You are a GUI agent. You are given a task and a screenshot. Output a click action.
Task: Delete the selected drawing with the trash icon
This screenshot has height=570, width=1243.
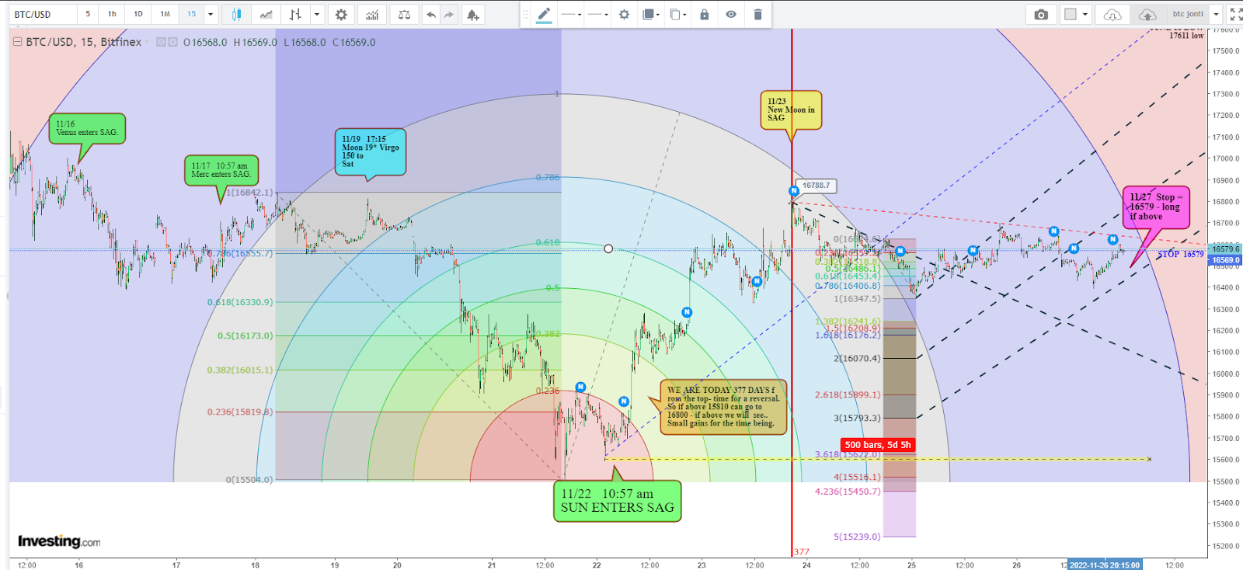point(757,14)
